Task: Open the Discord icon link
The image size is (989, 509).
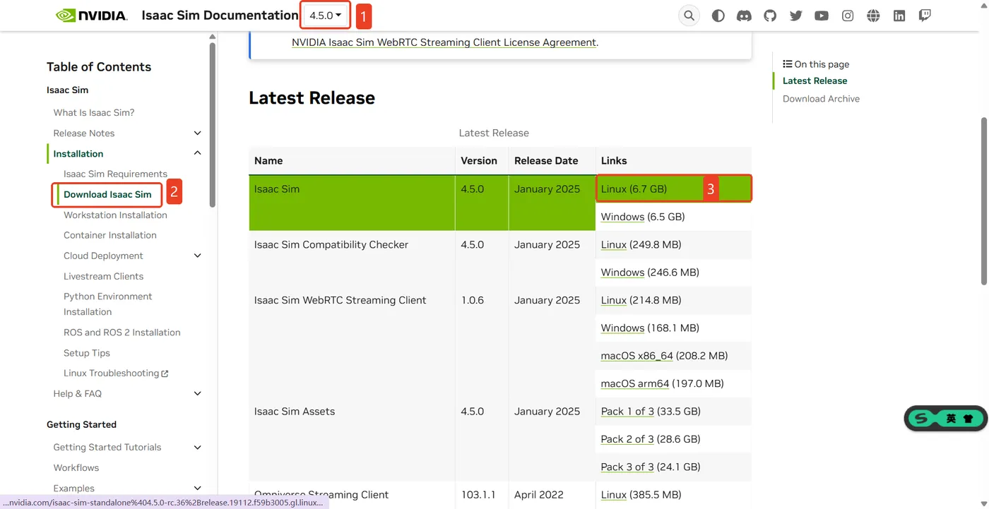Action: (x=744, y=16)
